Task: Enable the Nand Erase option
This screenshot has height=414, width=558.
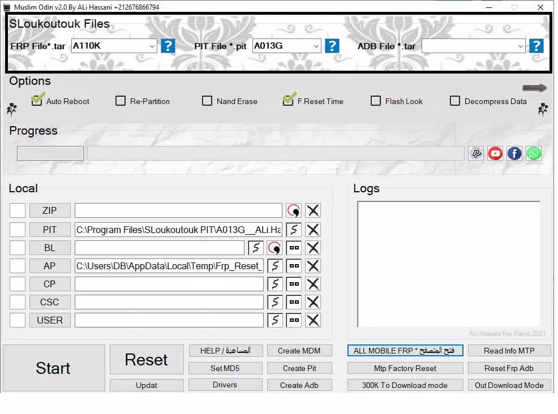Action: 207,101
